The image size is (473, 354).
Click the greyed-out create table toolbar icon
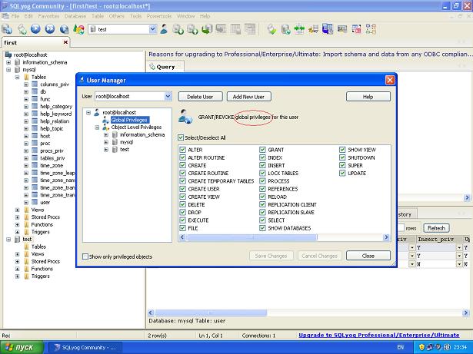221,29
